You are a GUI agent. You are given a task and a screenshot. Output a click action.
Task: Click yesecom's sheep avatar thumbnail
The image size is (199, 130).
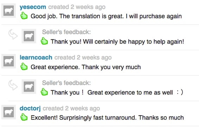(x=9, y=11)
